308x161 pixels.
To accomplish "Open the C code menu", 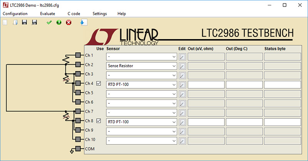I will (74, 13).
